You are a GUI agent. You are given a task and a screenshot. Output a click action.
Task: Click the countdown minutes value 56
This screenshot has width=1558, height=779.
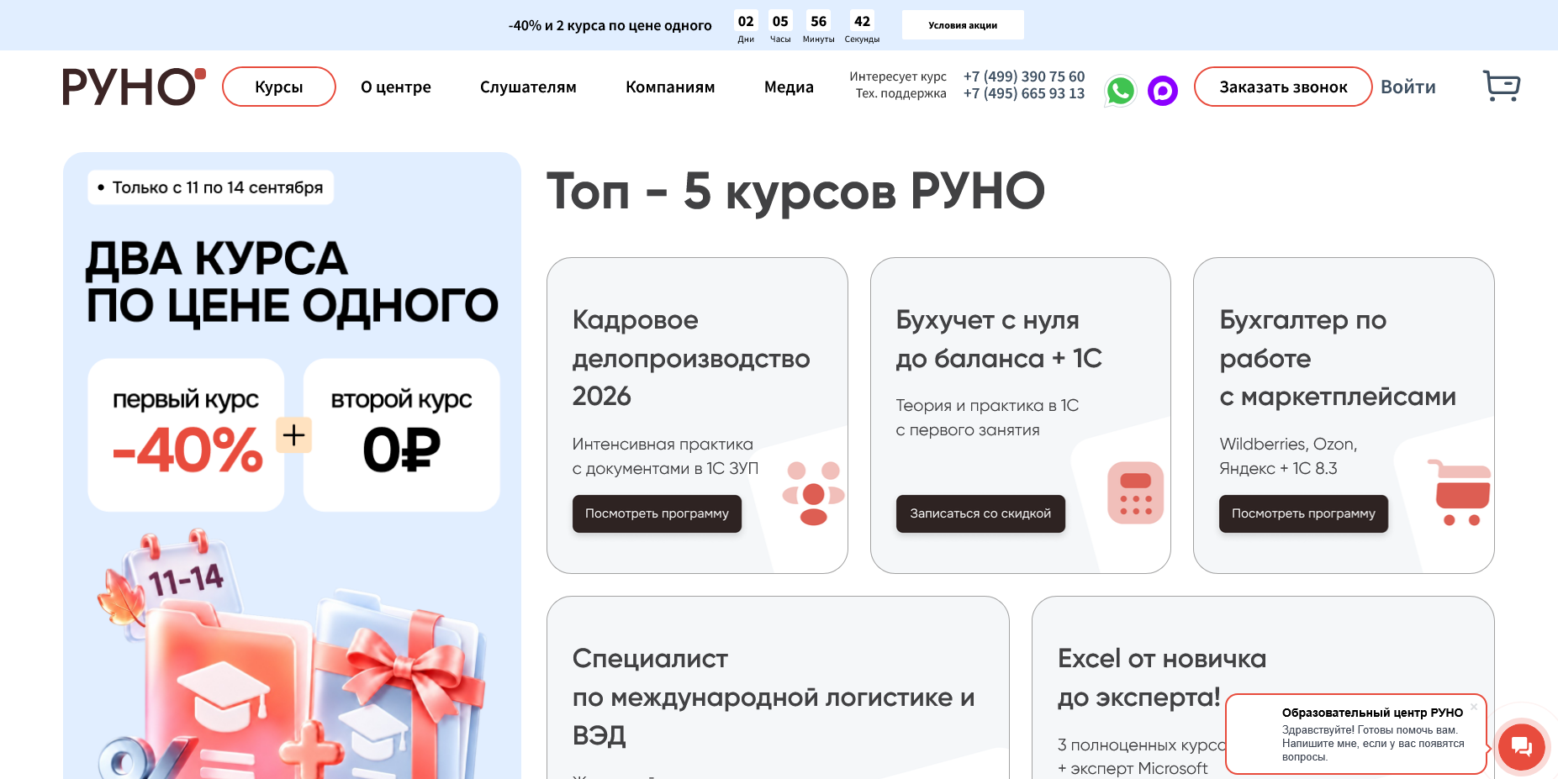pyautogui.click(x=819, y=21)
